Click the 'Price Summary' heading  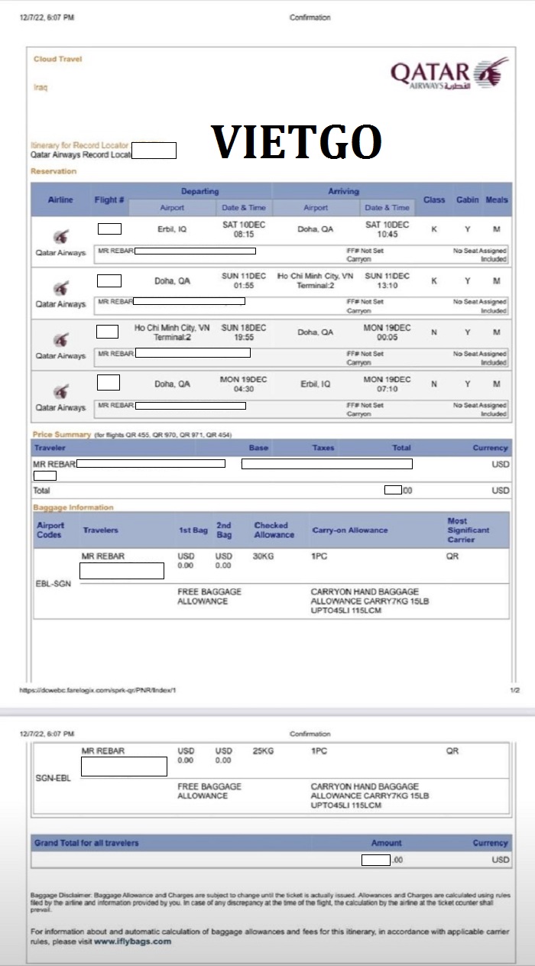[61, 435]
